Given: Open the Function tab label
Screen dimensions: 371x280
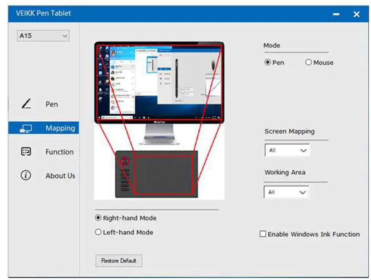Looking at the screenshot, I should tap(59, 152).
